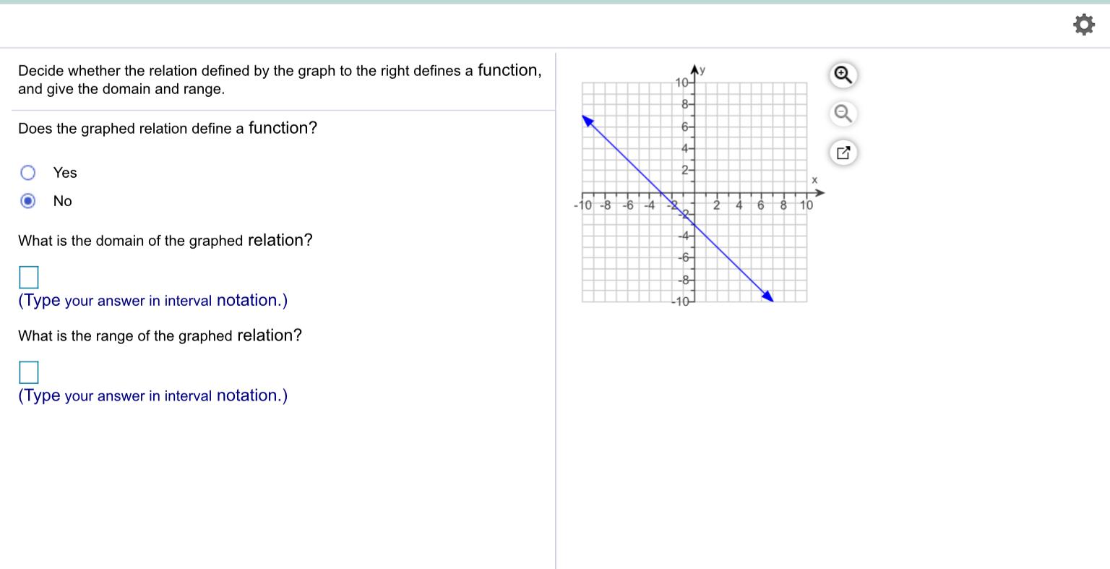Click the origin of the coordinate grid

coord(693,192)
